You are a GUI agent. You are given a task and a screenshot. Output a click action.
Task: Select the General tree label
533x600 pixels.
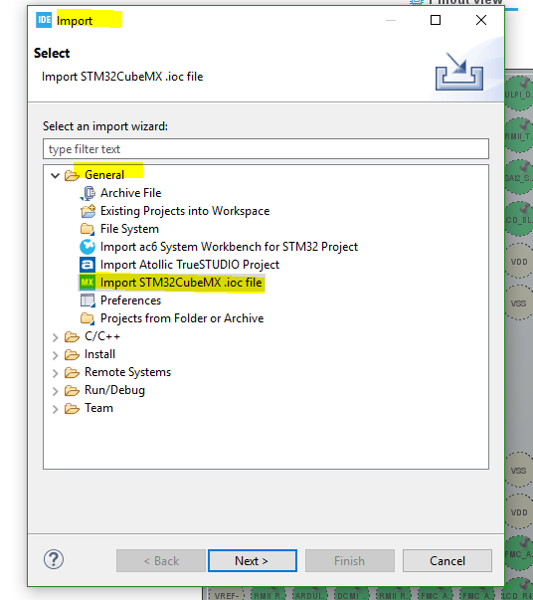click(104, 175)
